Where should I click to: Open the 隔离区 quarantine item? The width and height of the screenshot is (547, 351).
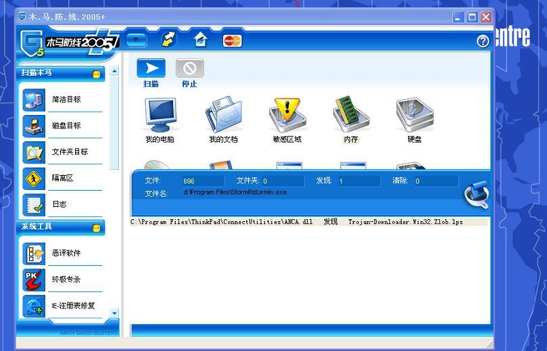click(x=63, y=179)
